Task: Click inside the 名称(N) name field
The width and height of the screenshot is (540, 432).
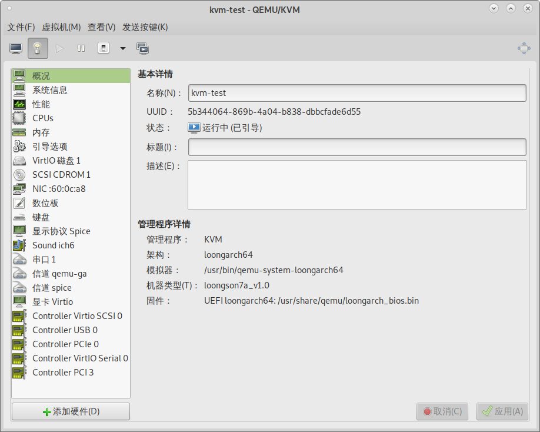Action: pyautogui.click(x=356, y=93)
